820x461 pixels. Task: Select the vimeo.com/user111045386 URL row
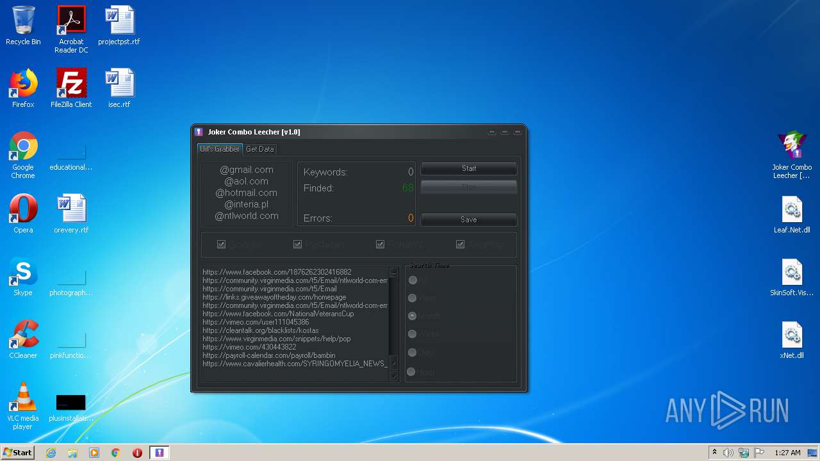[256, 322]
